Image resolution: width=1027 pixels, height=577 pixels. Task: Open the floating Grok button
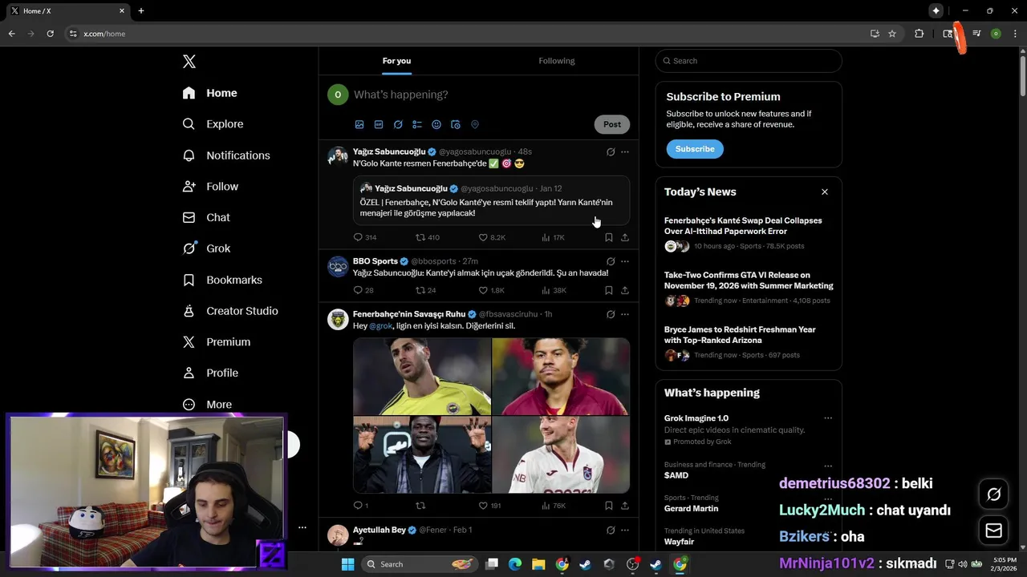click(994, 494)
